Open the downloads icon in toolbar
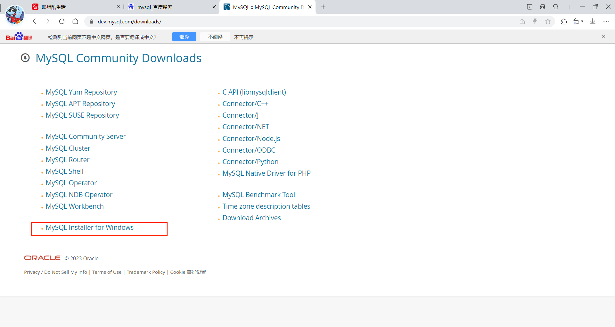The image size is (615, 327). coord(593,21)
